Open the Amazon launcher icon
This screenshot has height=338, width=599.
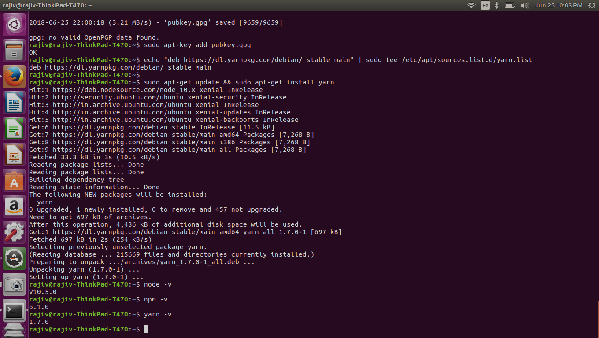click(14, 206)
